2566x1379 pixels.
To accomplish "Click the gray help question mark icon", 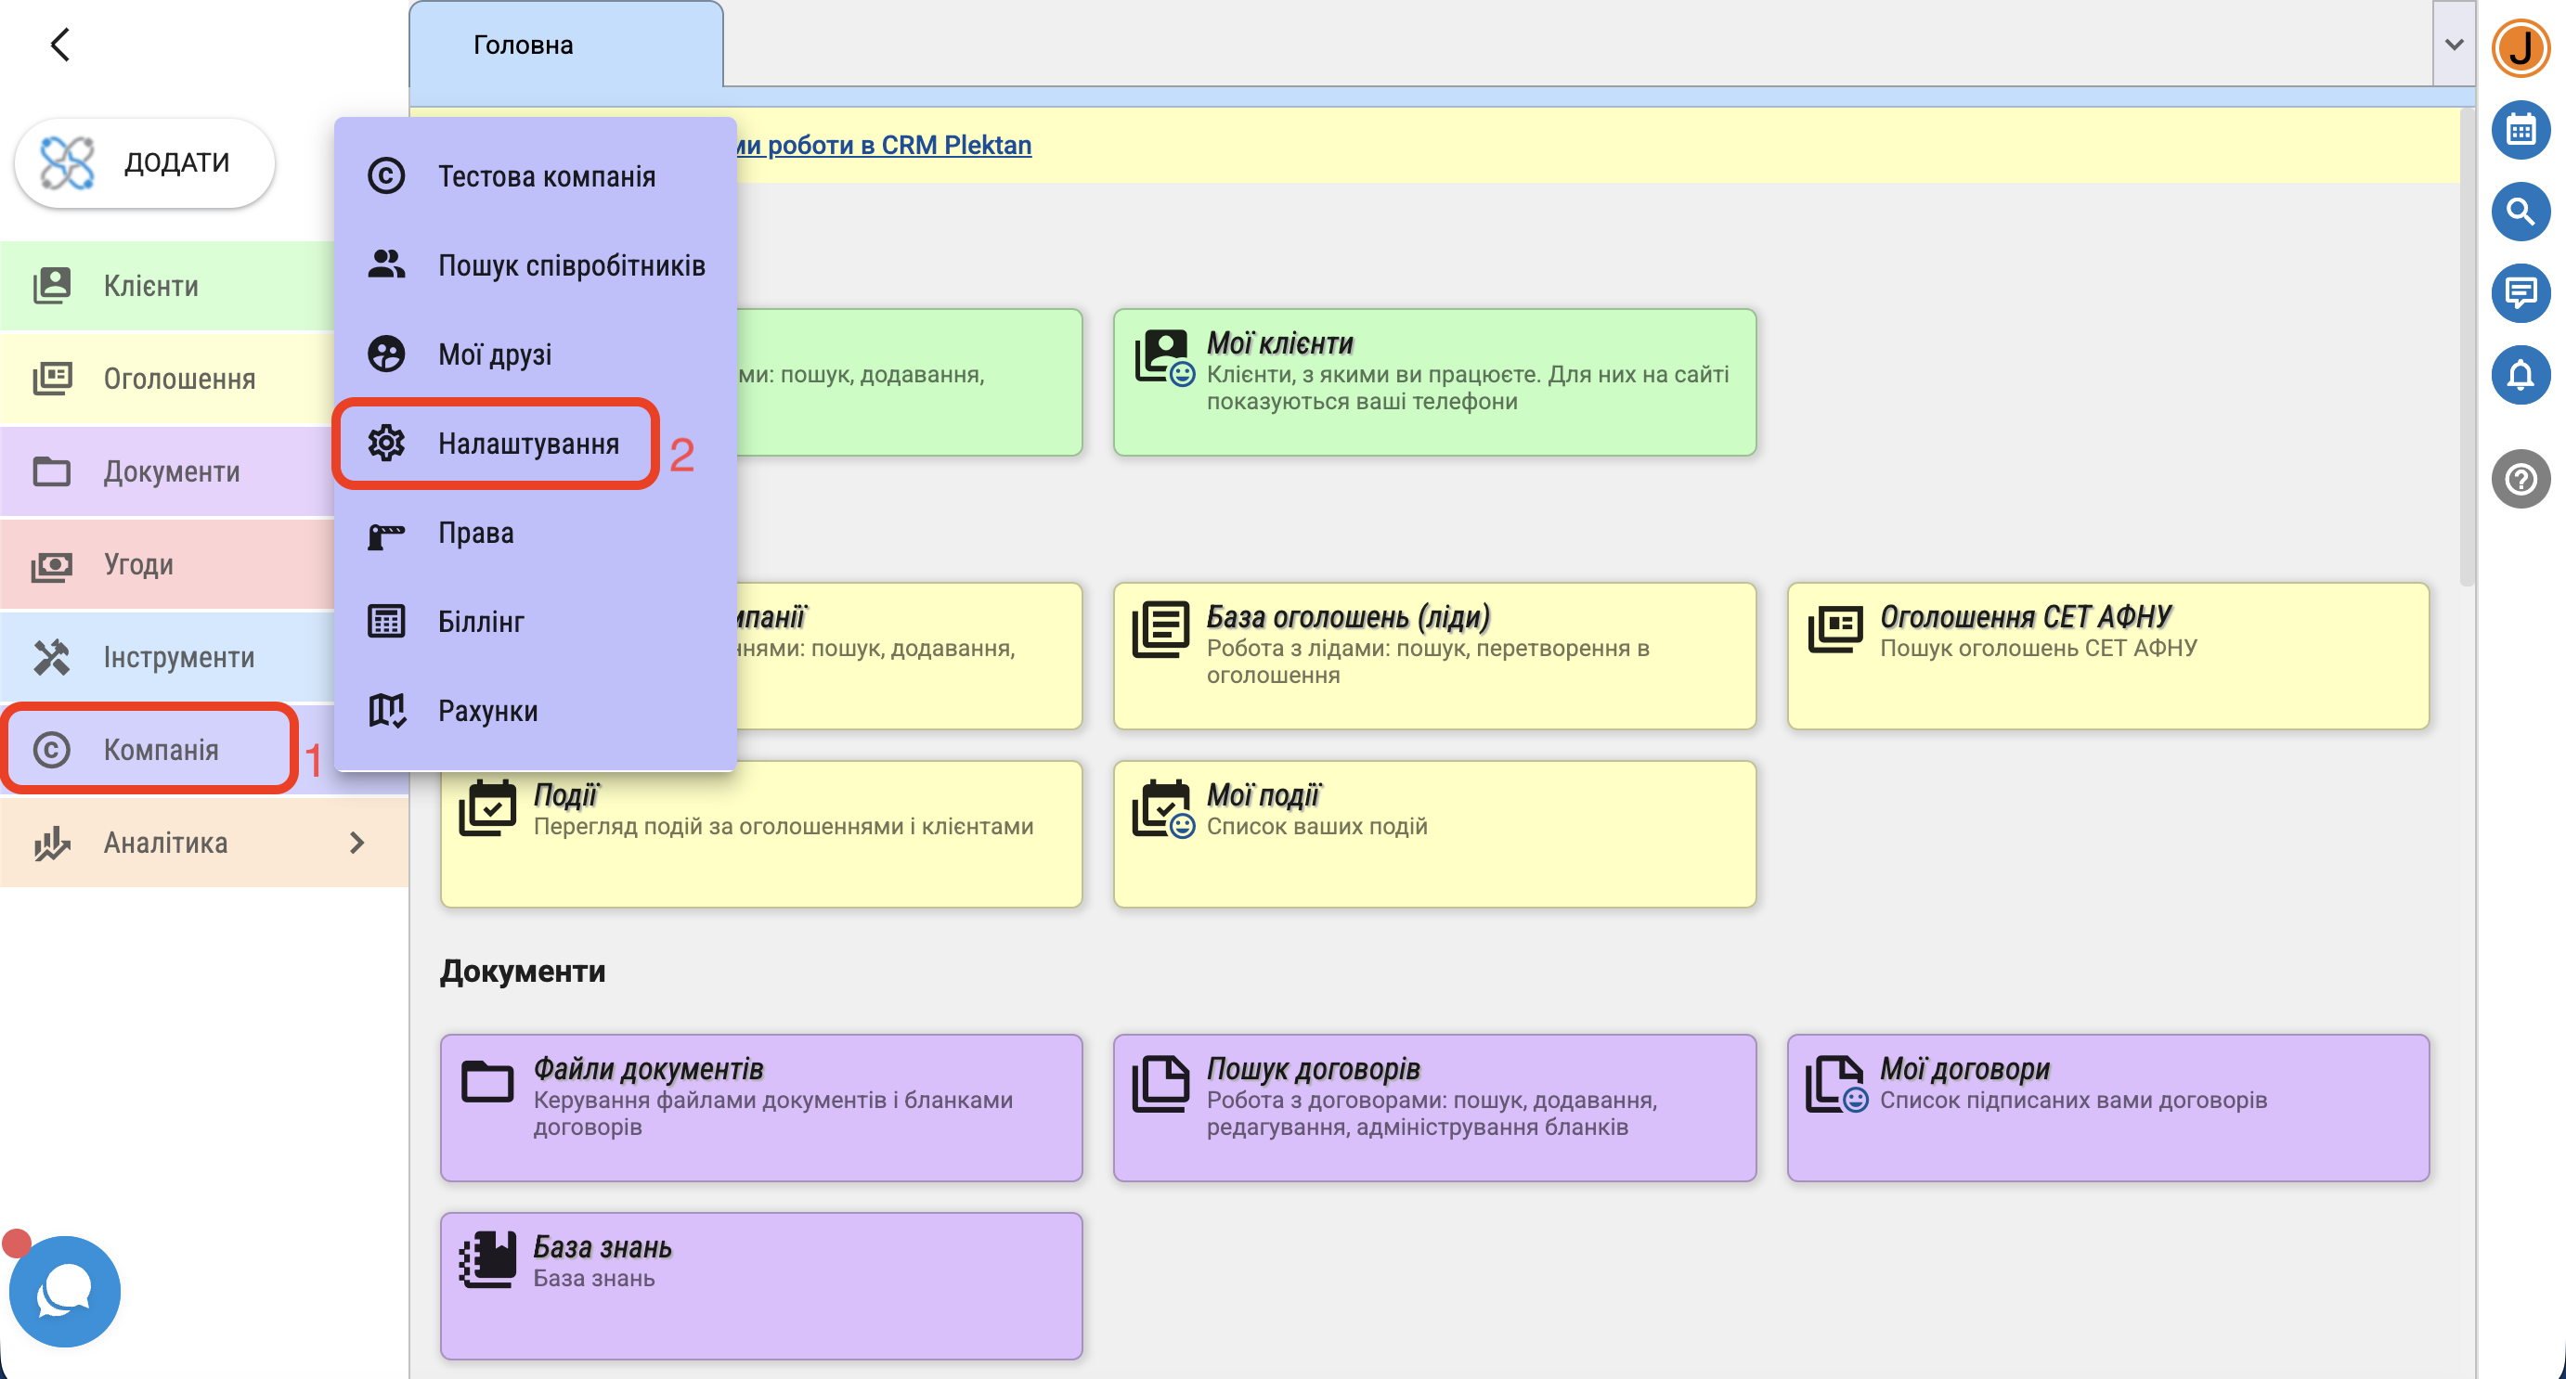I will [2521, 479].
